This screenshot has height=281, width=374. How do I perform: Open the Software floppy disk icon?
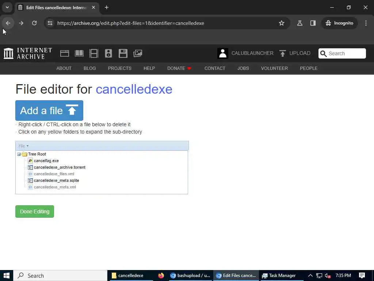pos(123,53)
